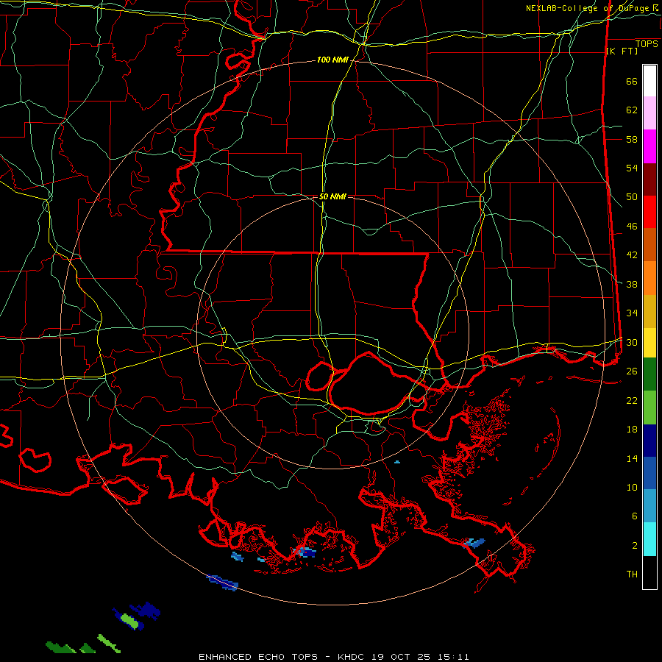Click the dark red 50-54 kft legend swatch
The height and width of the screenshot is (662, 662).
649,179
